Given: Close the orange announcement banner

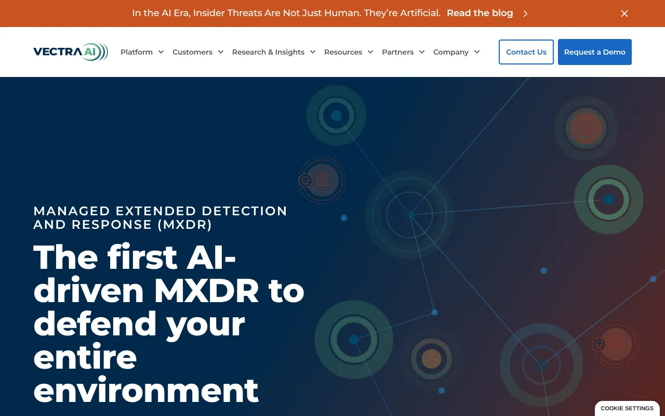Looking at the screenshot, I should click(624, 14).
